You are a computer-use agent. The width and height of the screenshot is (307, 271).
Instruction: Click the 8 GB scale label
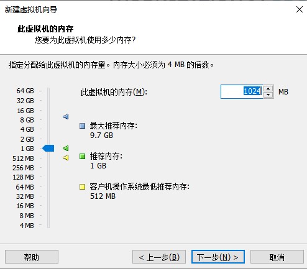point(27,120)
